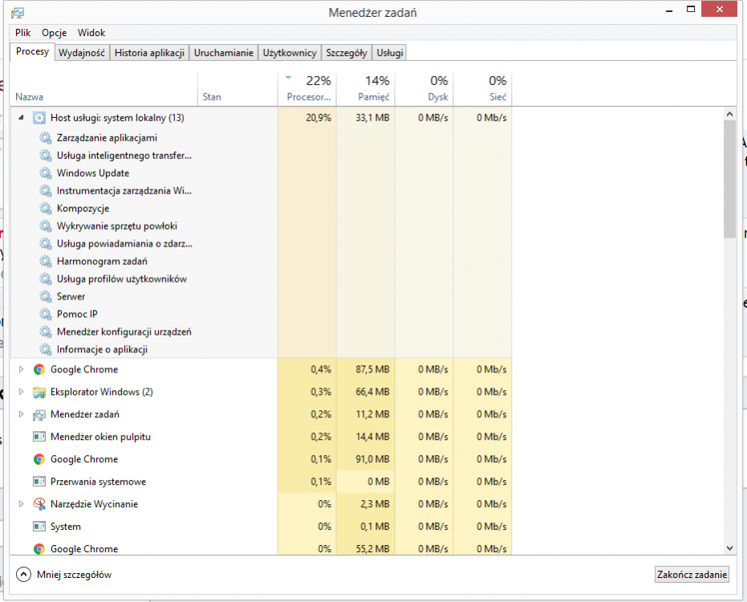Click the Windows Update service gear icon
Viewport: 747px width, 602px height.
[46, 173]
